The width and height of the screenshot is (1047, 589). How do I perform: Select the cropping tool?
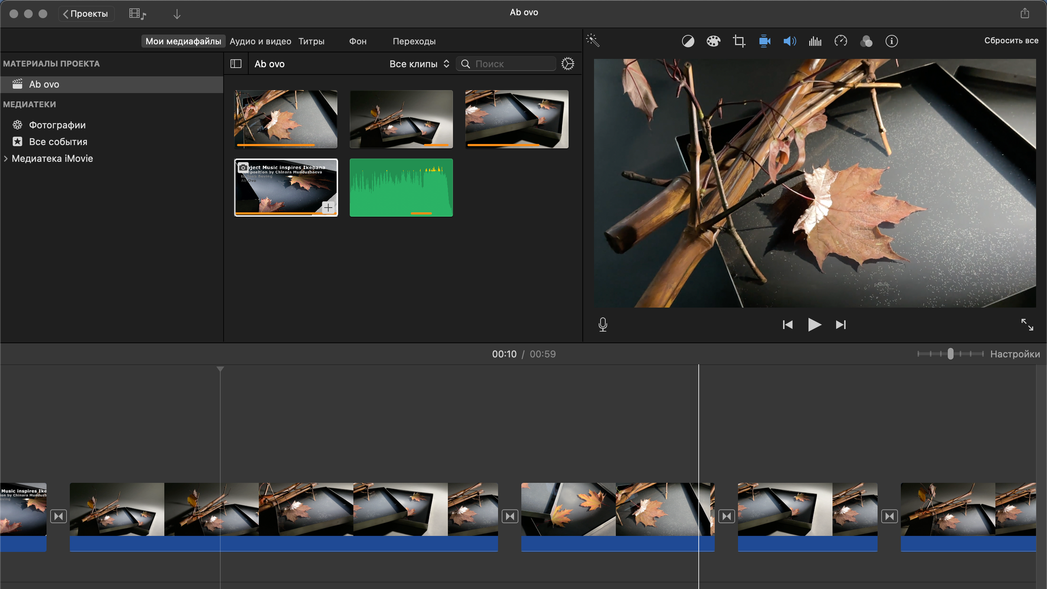(739, 41)
